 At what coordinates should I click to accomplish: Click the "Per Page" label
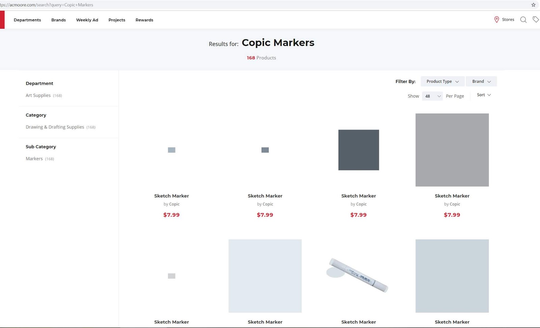pos(455,96)
